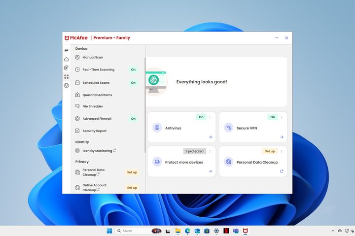Show hidden icons in the system tray
355x236 pixels.
coord(333,231)
